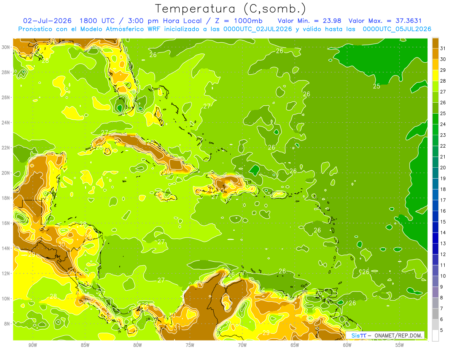
Task: Click the brown swatch above legend 31
Action: coord(435,43)
